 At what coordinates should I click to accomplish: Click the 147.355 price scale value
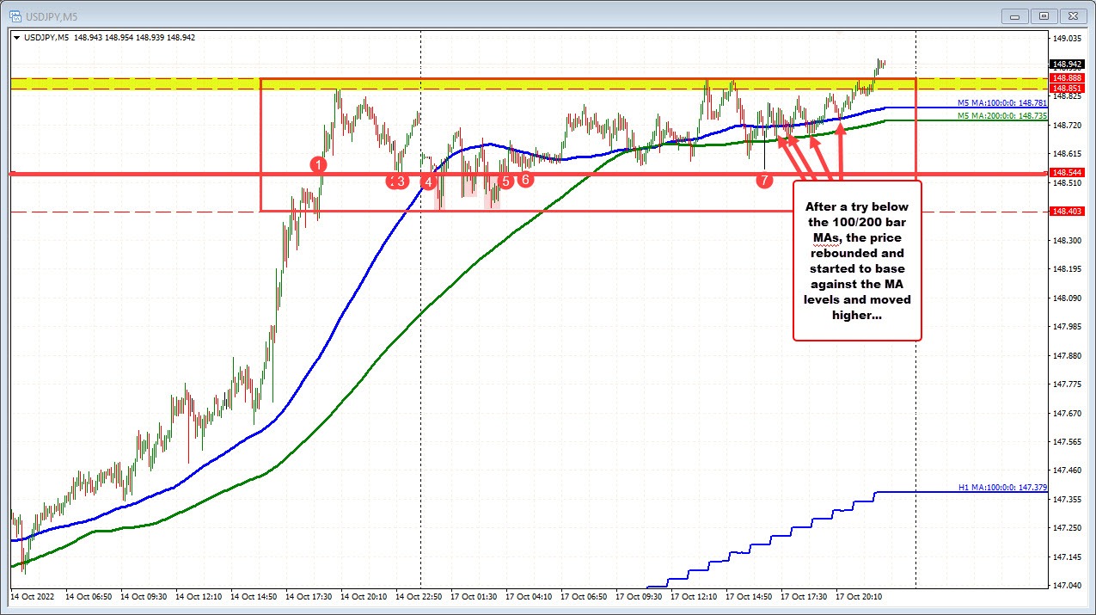tap(1067, 499)
